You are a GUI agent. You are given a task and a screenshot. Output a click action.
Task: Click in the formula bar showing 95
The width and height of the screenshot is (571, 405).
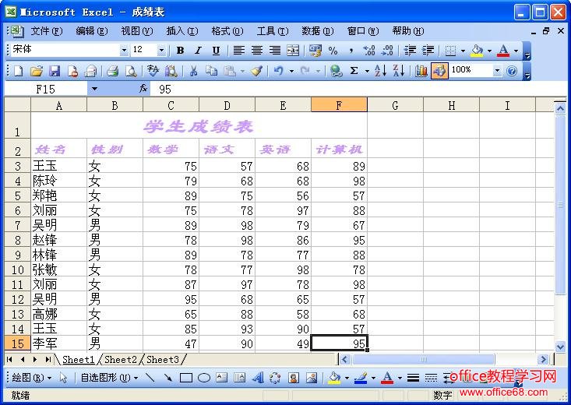[358, 89]
